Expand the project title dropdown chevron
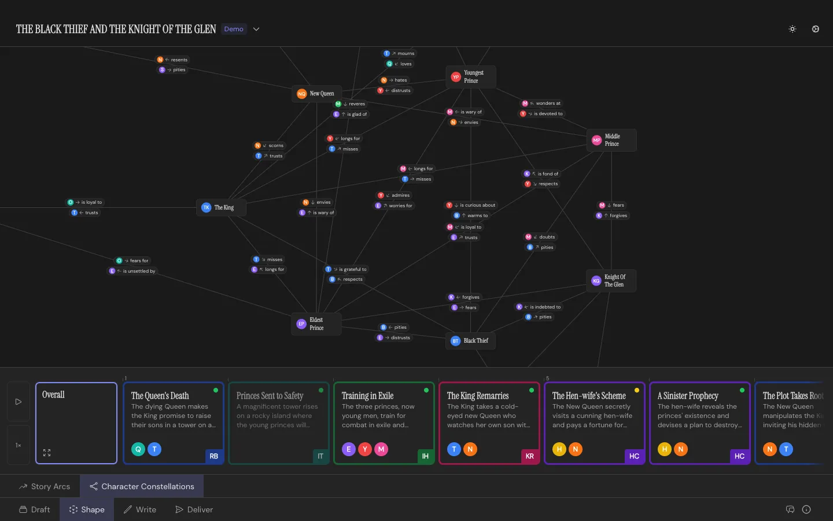Image resolution: width=833 pixels, height=521 pixels. pos(256,29)
